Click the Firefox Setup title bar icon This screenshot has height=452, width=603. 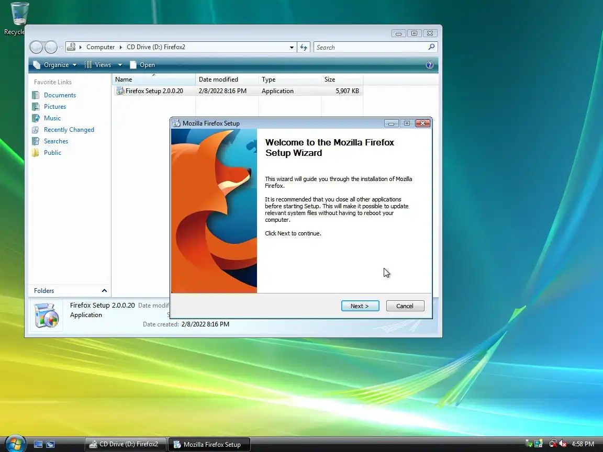pyautogui.click(x=176, y=123)
